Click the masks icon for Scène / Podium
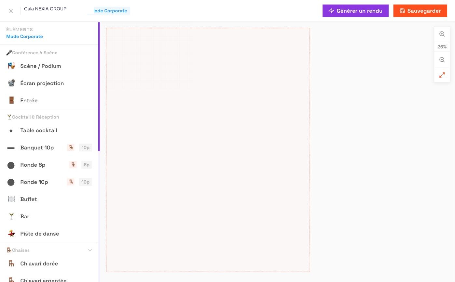This screenshot has width=455, height=282. (x=11, y=66)
